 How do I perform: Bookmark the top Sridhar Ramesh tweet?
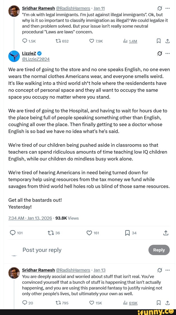[x=159, y=41]
